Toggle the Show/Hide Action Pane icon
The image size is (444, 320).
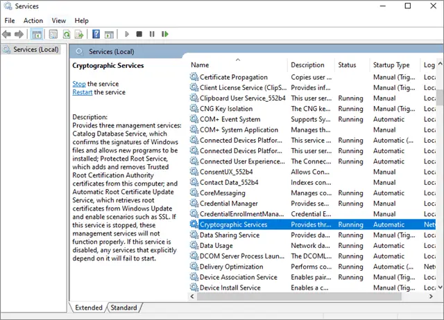tap(110, 35)
